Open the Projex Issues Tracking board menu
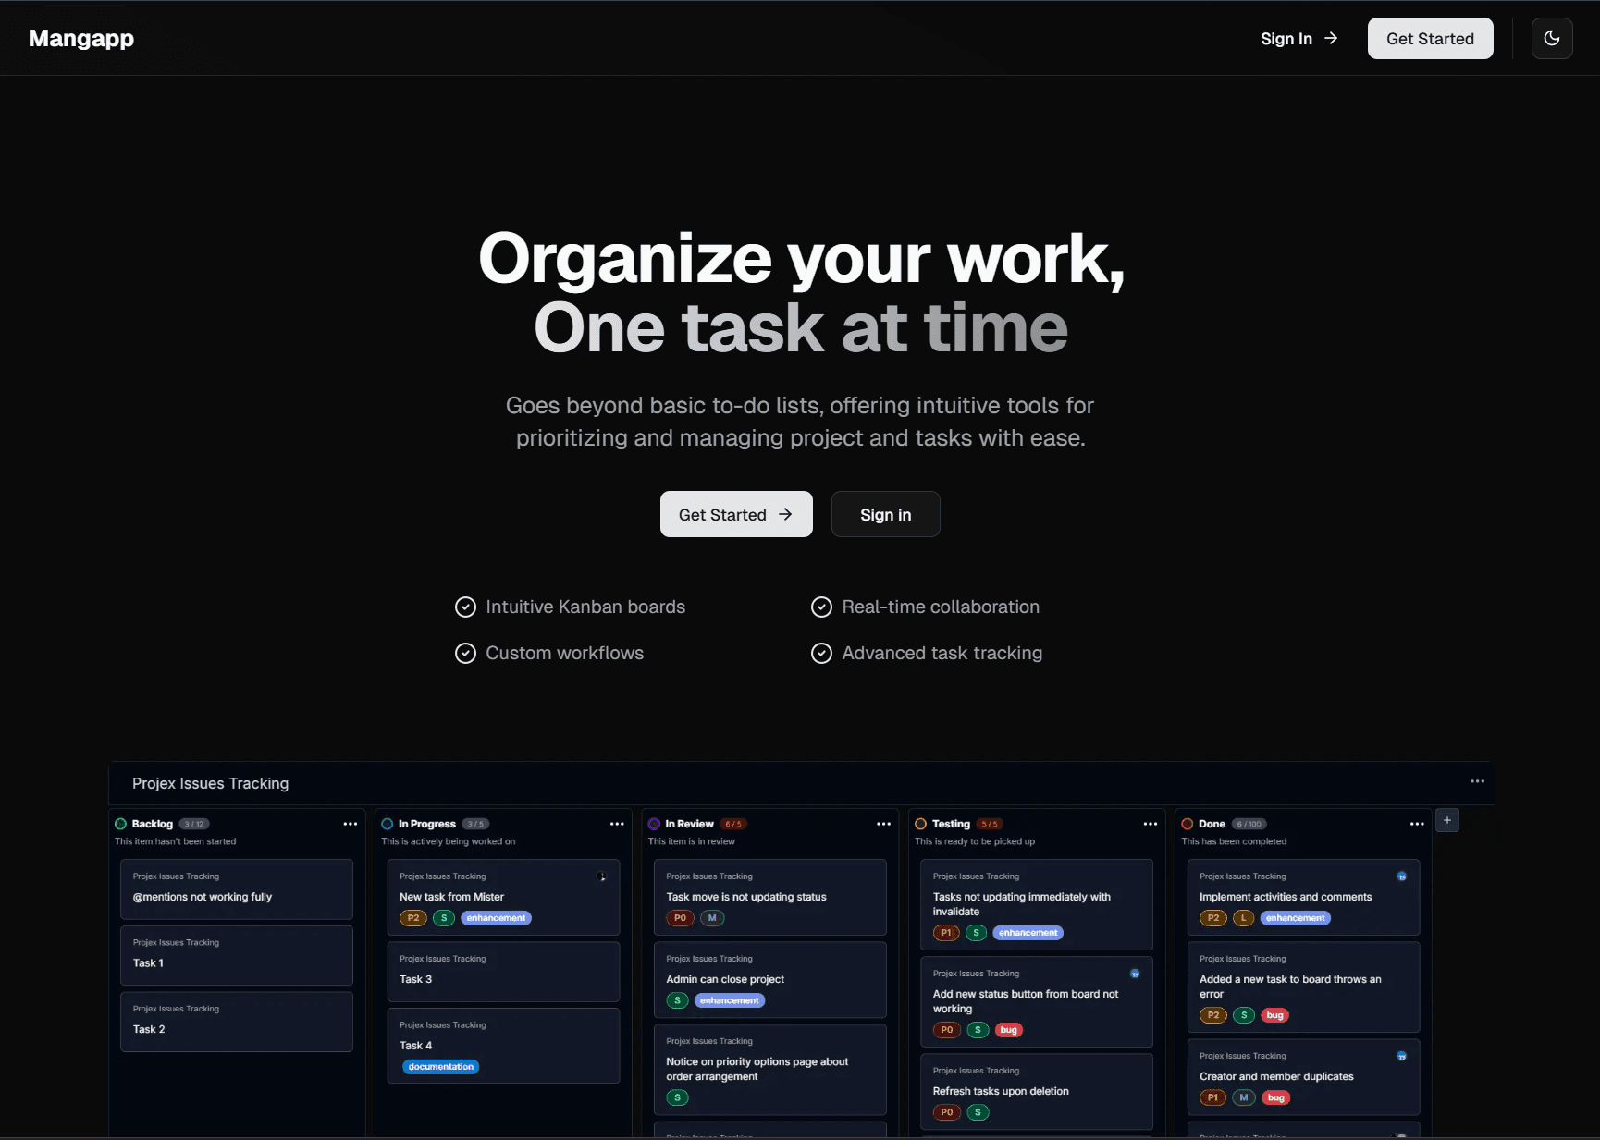Image resolution: width=1600 pixels, height=1140 pixels. [1477, 781]
